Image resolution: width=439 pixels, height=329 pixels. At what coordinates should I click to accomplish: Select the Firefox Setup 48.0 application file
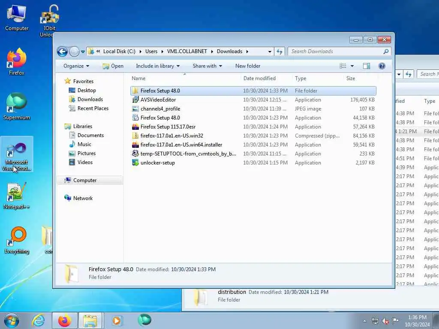pyautogui.click(x=253, y=118)
